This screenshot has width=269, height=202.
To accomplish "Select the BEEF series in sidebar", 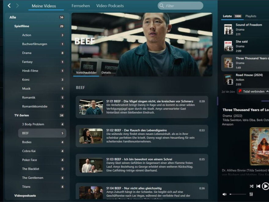I will point(42,133).
